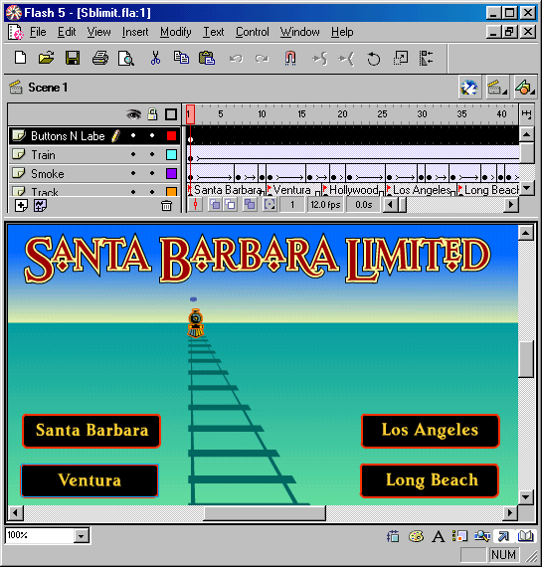Open the Edit Scene dropdown icon
Image resolution: width=542 pixels, height=567 pixels.
pyautogui.click(x=498, y=88)
